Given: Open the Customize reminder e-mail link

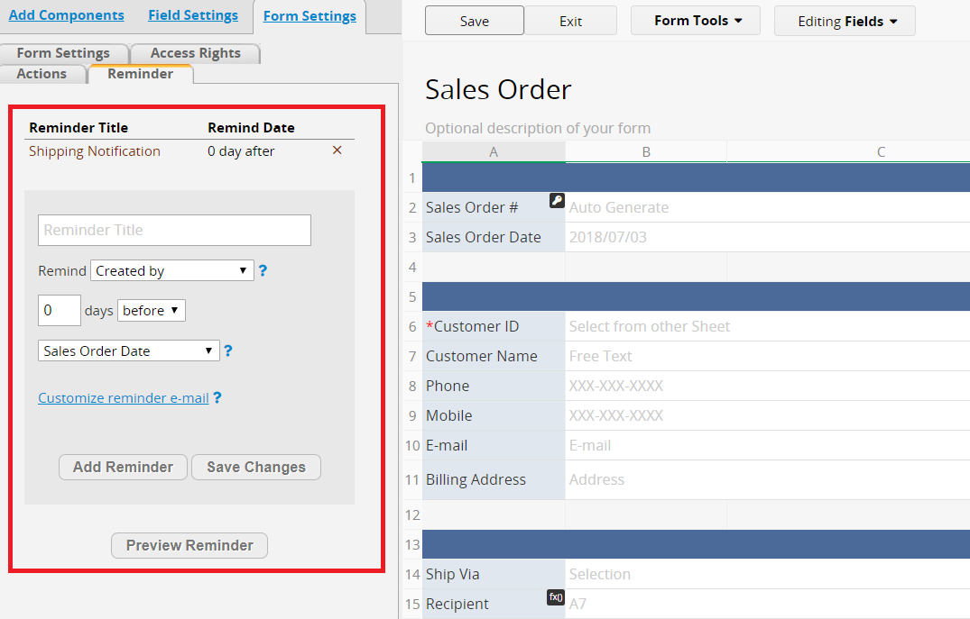Looking at the screenshot, I should (124, 397).
